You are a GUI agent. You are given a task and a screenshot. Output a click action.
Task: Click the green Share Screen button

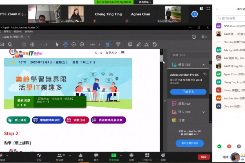click(114, 157)
